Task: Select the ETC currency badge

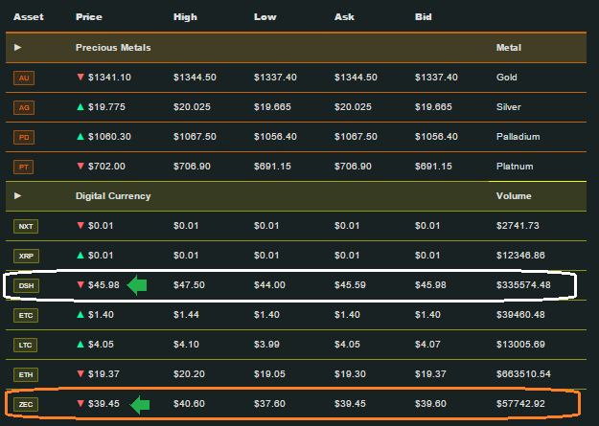Action: pos(26,315)
